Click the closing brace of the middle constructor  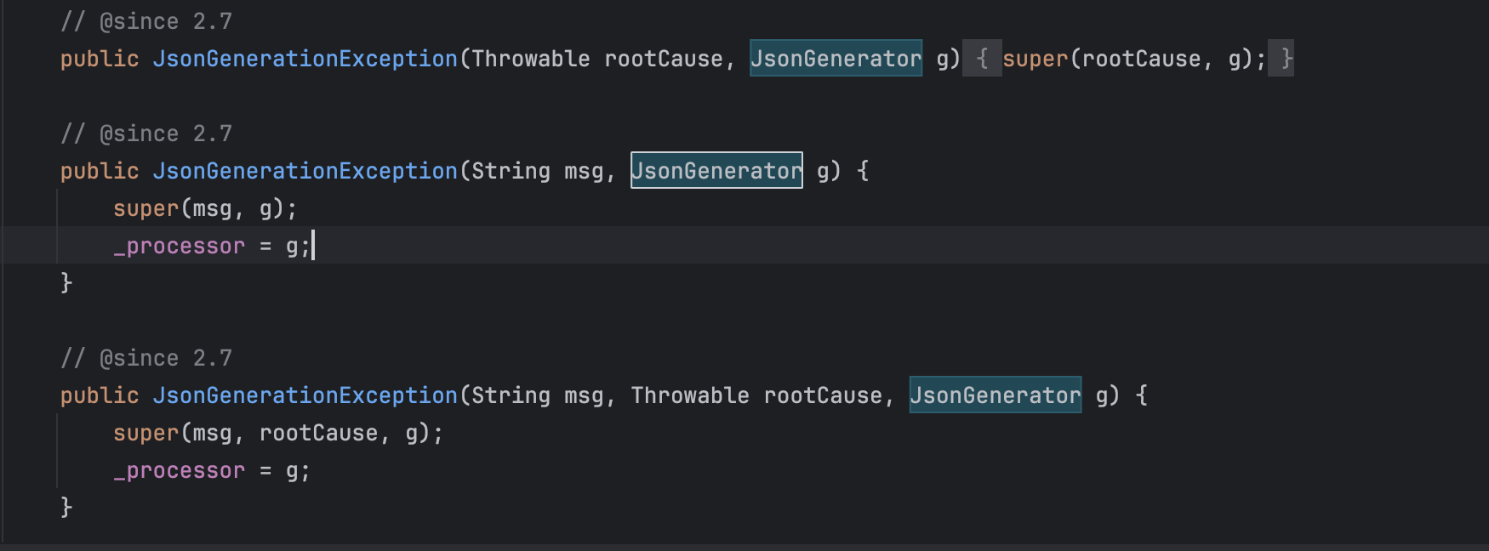tap(66, 282)
